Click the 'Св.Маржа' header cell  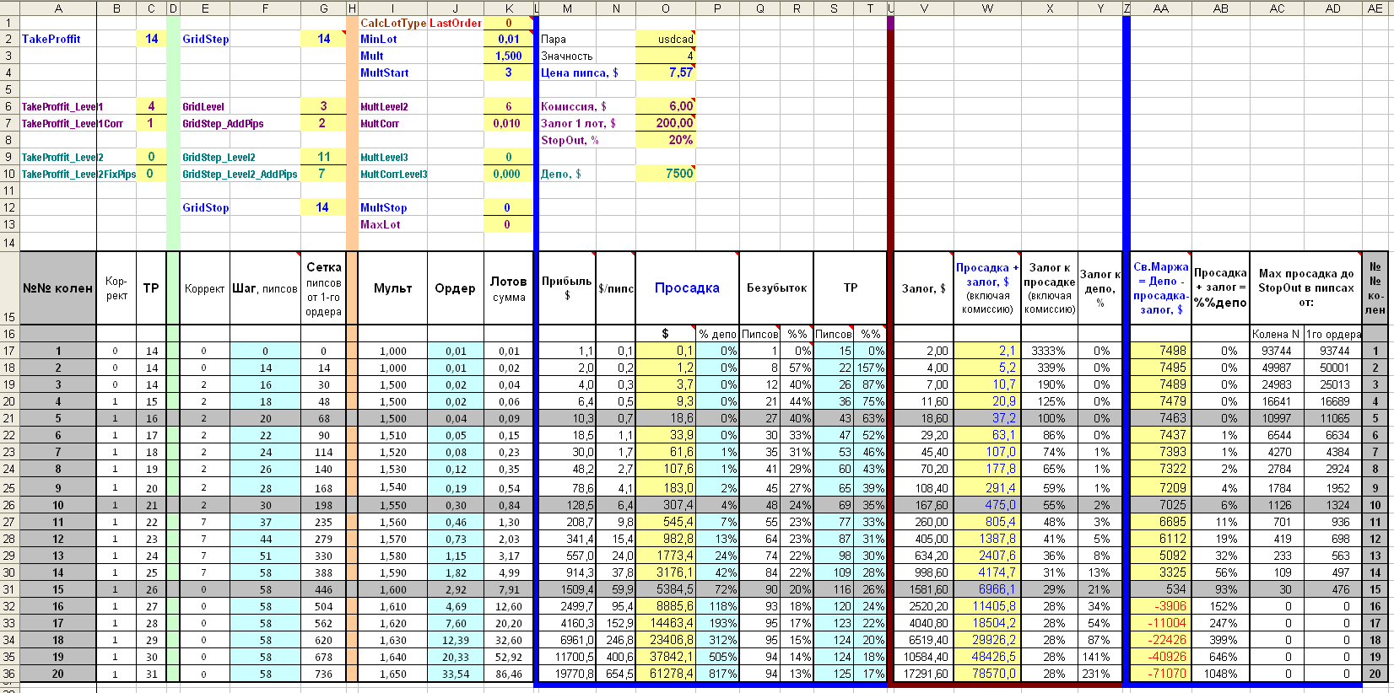click(1160, 287)
